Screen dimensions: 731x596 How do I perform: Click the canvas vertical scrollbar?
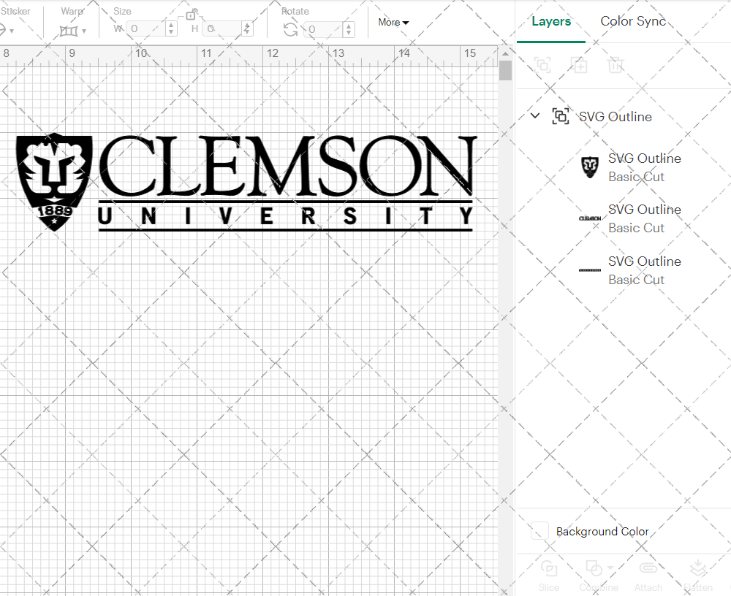(504, 69)
